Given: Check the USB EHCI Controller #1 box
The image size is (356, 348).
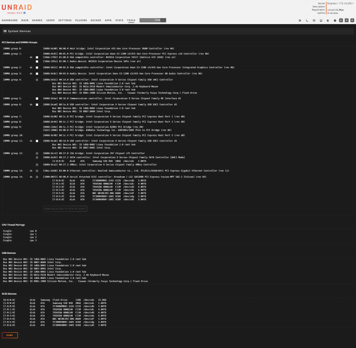Looking at the screenshot, I should (x=37, y=141).
